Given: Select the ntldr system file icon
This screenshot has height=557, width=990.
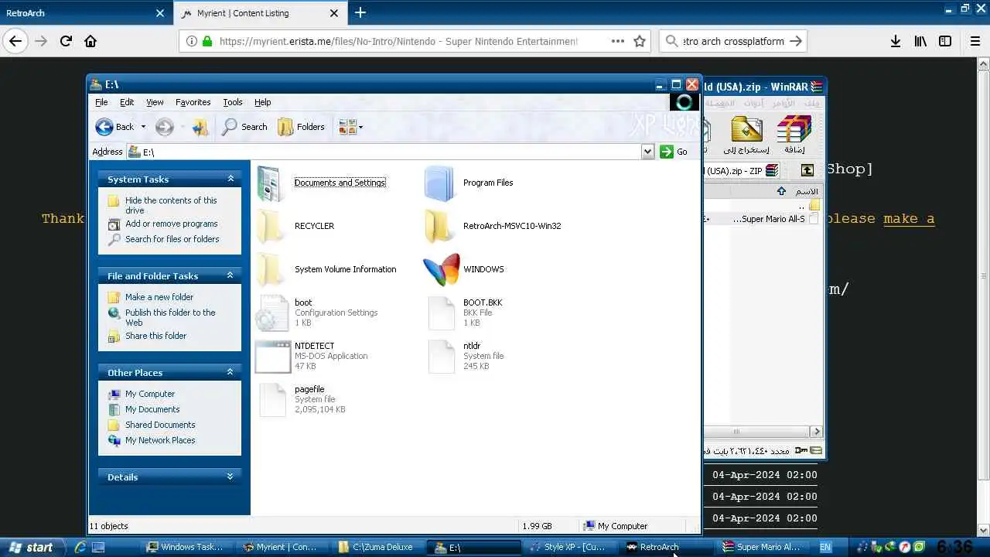Looking at the screenshot, I should [x=442, y=356].
